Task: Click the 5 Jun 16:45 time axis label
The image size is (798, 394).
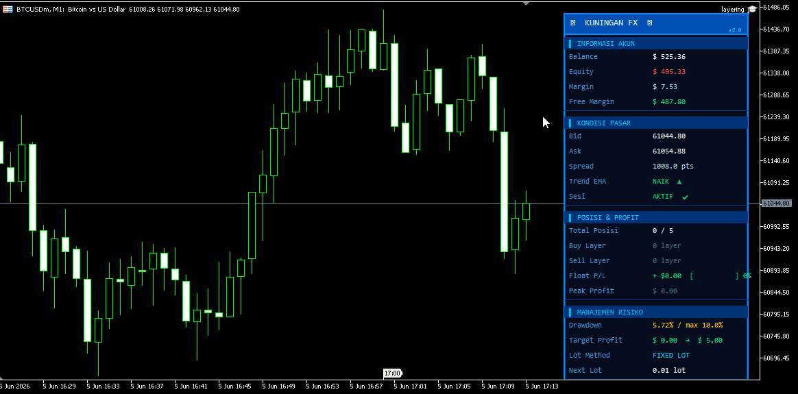Action: [235, 386]
